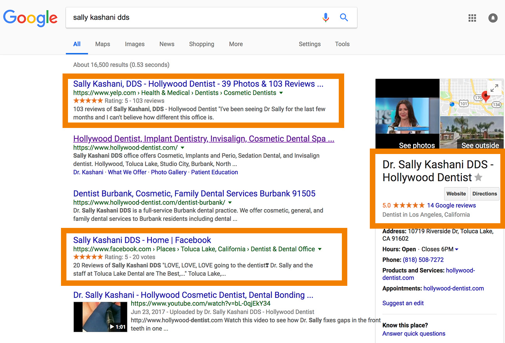Switch to the Images tab
The image size is (505, 343).
tap(135, 44)
